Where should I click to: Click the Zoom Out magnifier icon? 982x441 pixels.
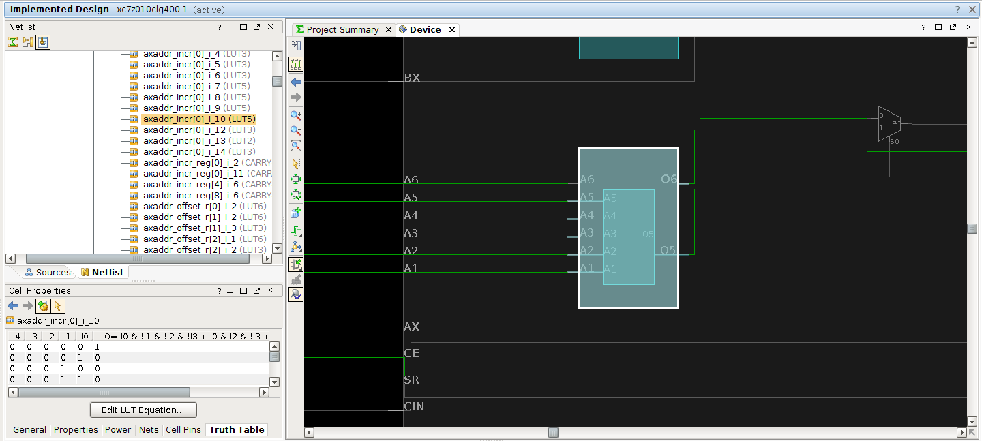(x=296, y=130)
